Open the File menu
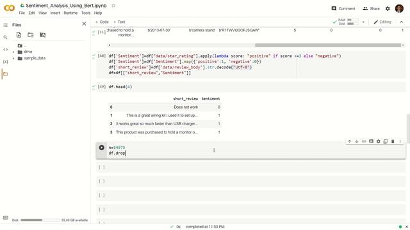The width and height of the screenshot is (410, 230). click(22, 13)
